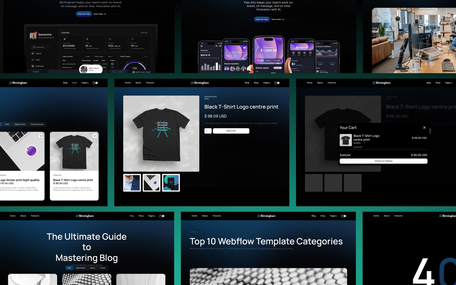Screen dimensions: 456x285
Task: Open the Last 30 days dropdown in the dashboard mockup
Action: click(145, 33)
